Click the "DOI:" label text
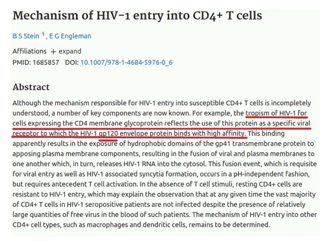The image size is (331, 241). click(71, 62)
